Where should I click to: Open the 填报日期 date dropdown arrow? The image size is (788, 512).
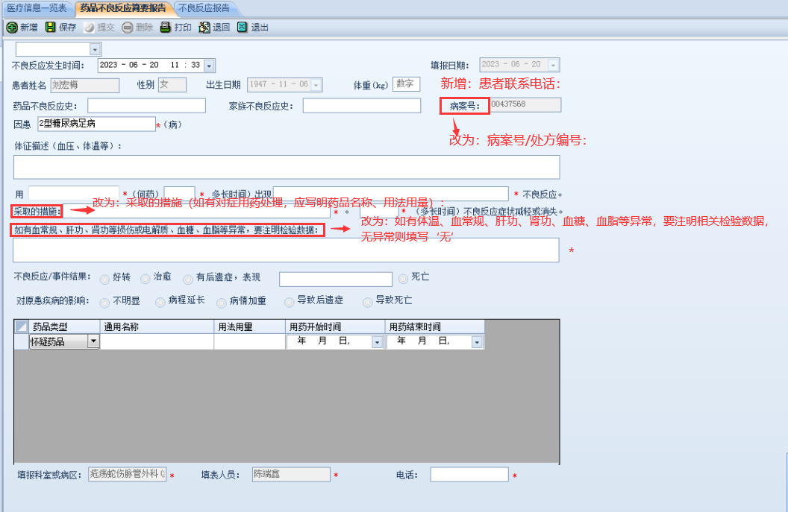click(x=553, y=65)
